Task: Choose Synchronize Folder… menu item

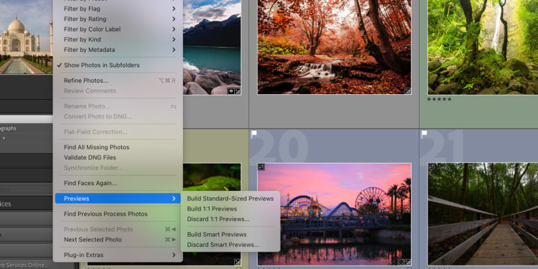Action: [118, 167]
